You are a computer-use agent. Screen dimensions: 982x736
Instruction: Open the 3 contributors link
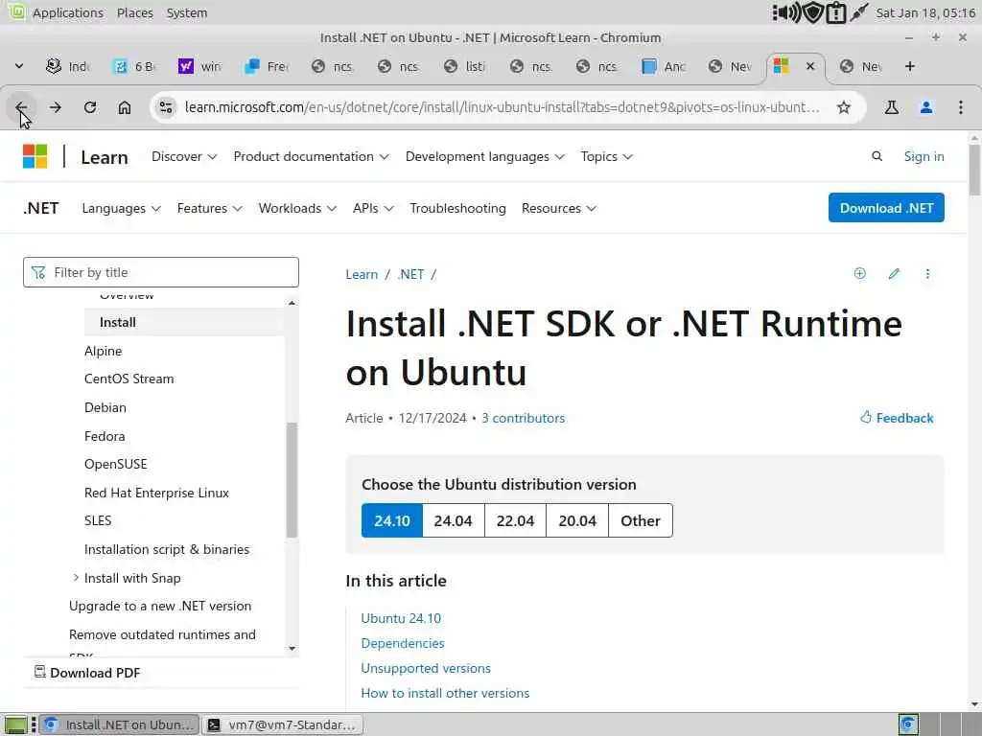pyautogui.click(x=523, y=418)
